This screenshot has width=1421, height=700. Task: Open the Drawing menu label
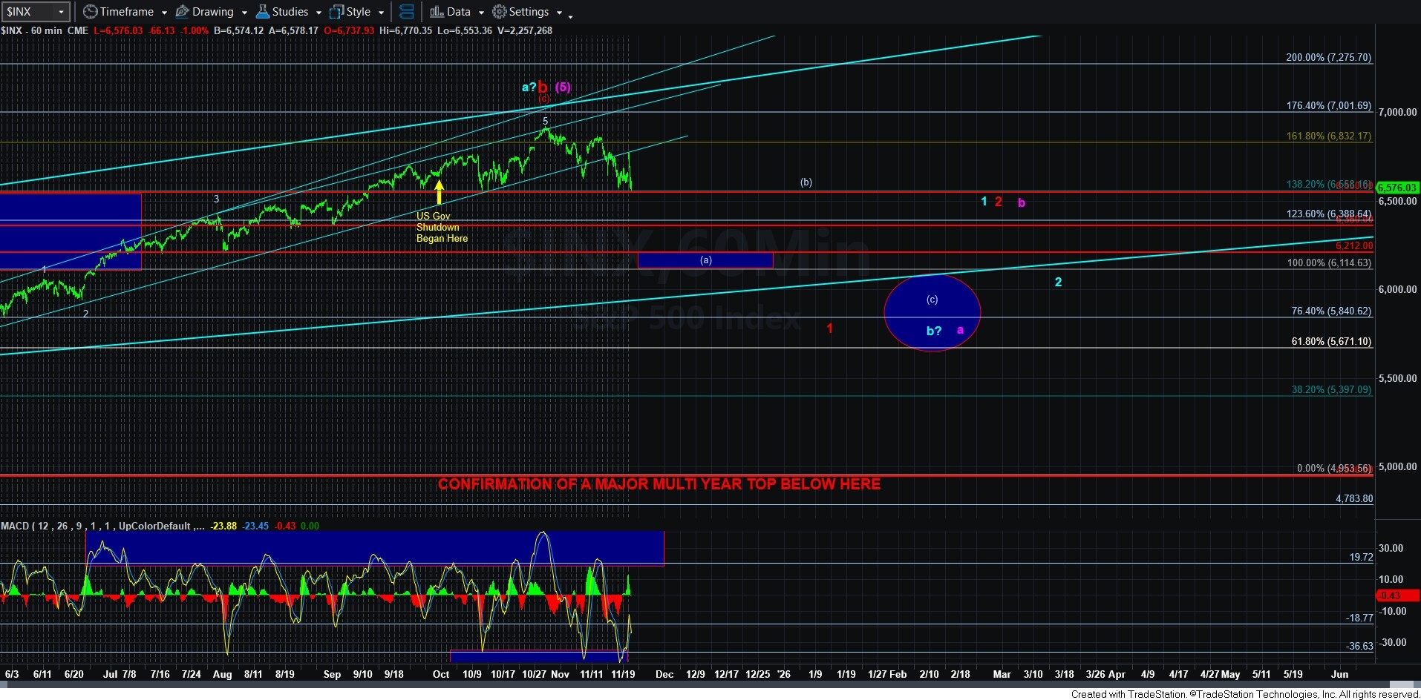(x=212, y=12)
